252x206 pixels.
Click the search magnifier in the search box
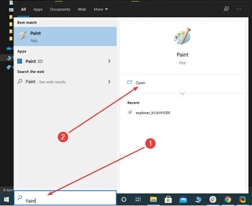pyautogui.click(x=20, y=198)
